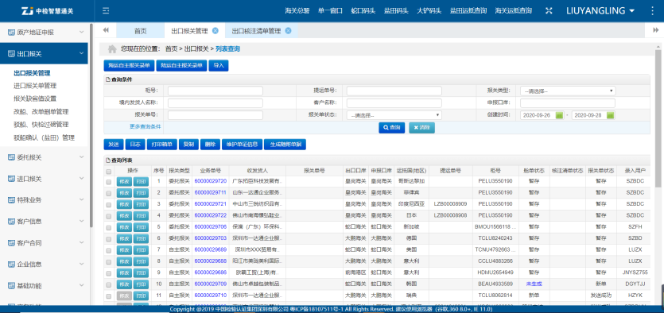This screenshot has width=664, height=313.
Task: Close the 出口报关管理 tab with its X icon
Action: coord(216,30)
